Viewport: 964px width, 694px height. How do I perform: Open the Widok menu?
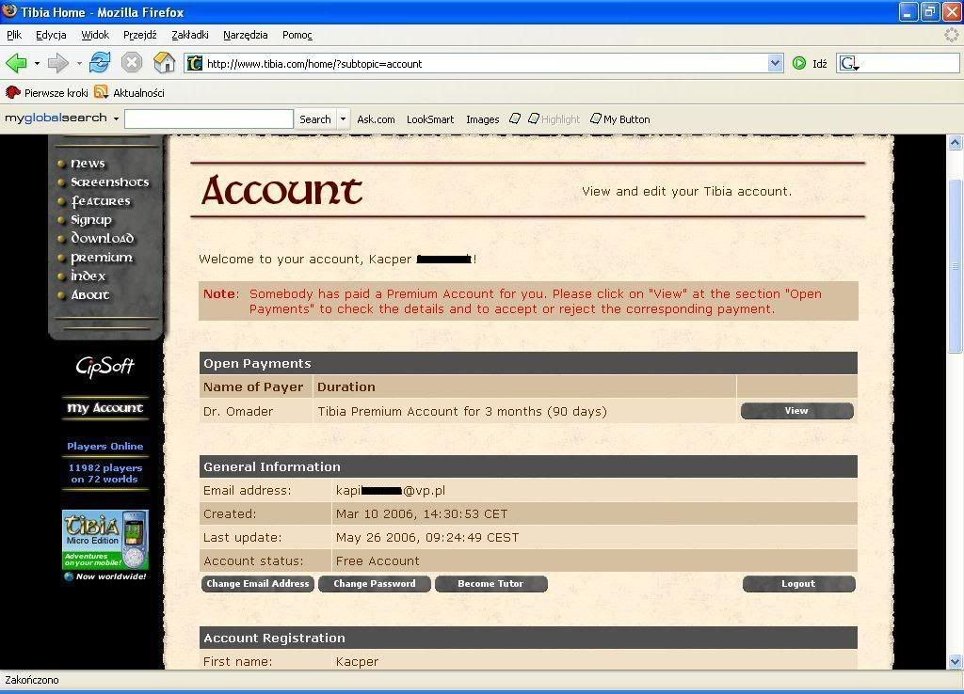click(x=95, y=35)
